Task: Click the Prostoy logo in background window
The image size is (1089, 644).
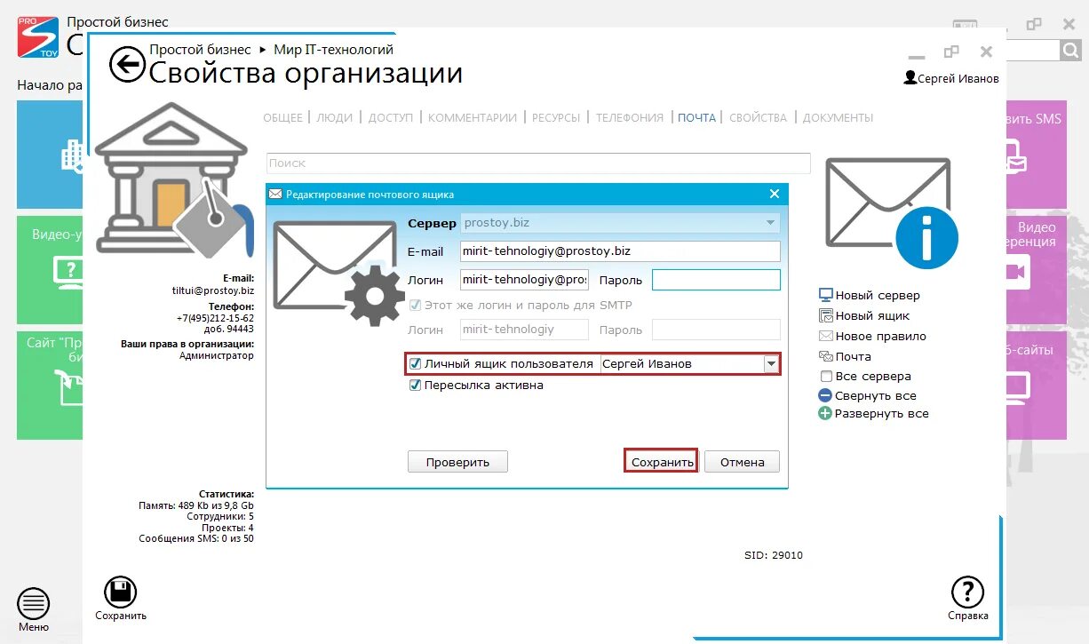Action: point(38,37)
